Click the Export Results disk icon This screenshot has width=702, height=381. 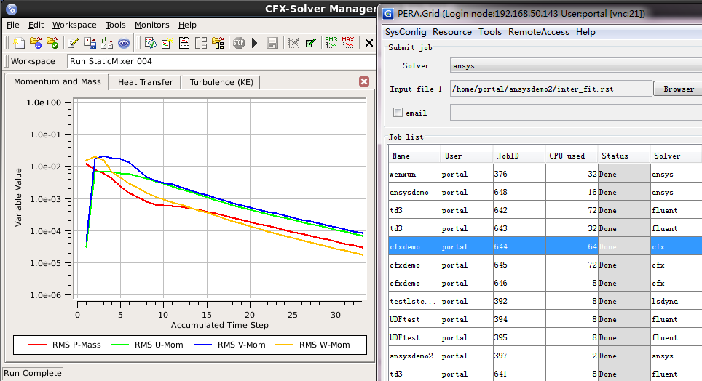(x=90, y=43)
